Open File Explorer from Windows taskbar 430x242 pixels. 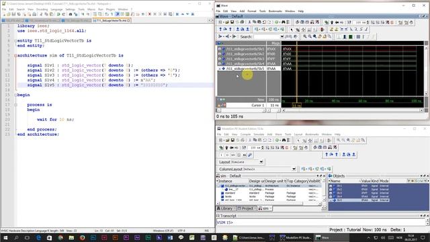pyautogui.click(x=71, y=237)
